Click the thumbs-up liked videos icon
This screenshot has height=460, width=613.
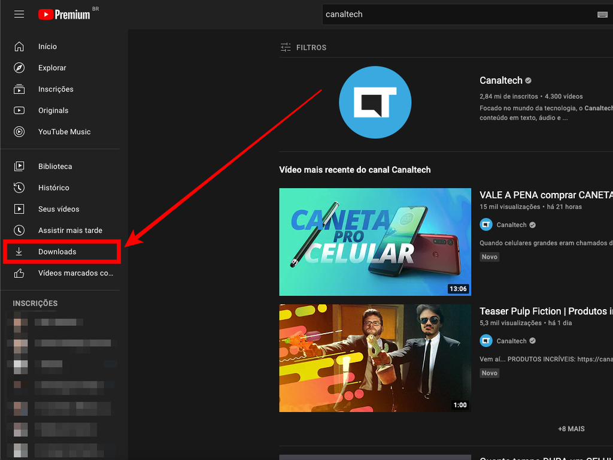(19, 273)
